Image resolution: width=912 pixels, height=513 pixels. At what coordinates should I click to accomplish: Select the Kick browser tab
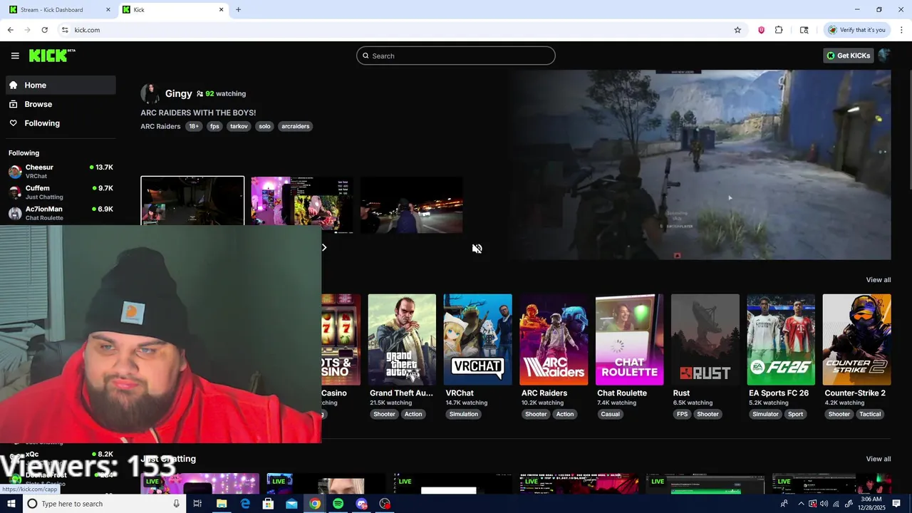pos(173,10)
